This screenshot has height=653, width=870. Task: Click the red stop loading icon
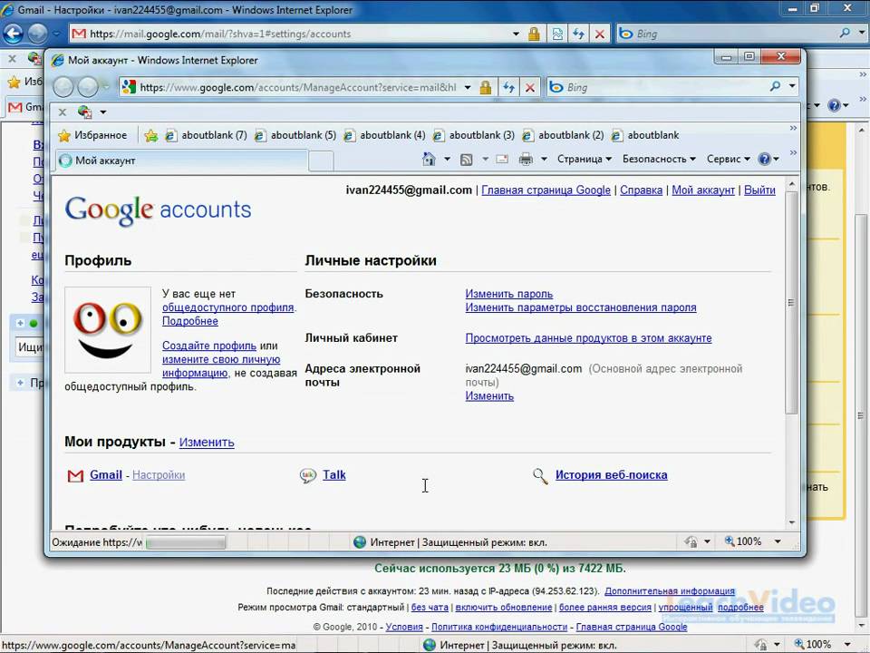point(530,88)
